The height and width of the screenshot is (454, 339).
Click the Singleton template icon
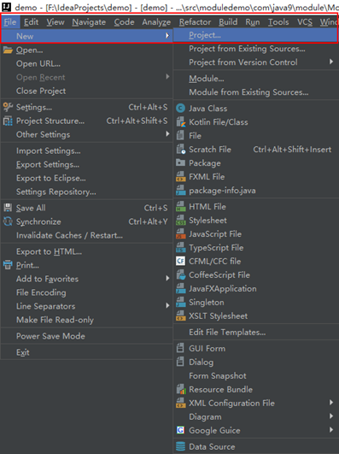[x=180, y=302]
